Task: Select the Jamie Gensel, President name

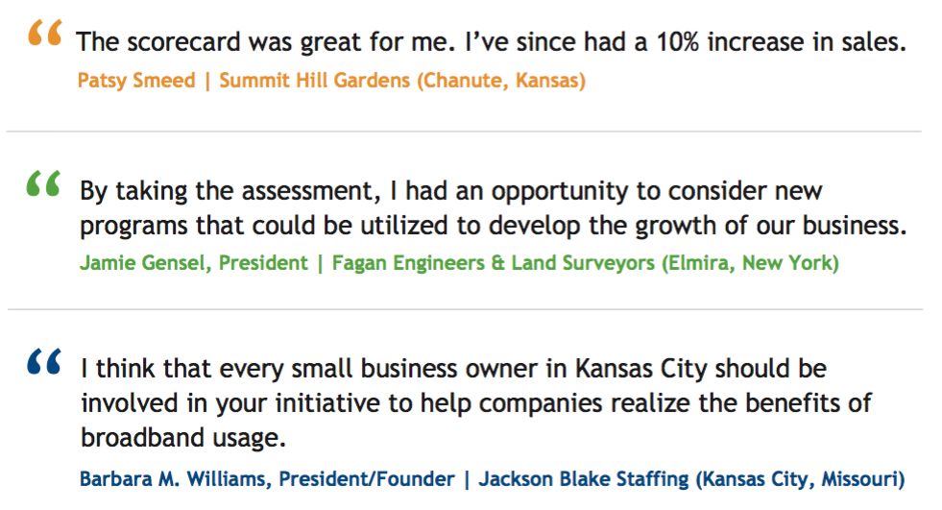Action: coord(194,263)
